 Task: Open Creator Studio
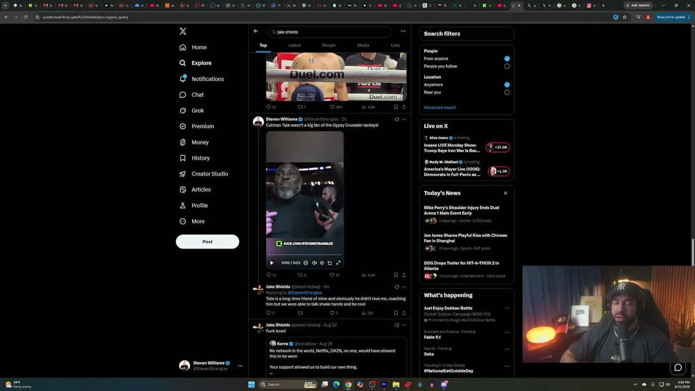pos(204,174)
